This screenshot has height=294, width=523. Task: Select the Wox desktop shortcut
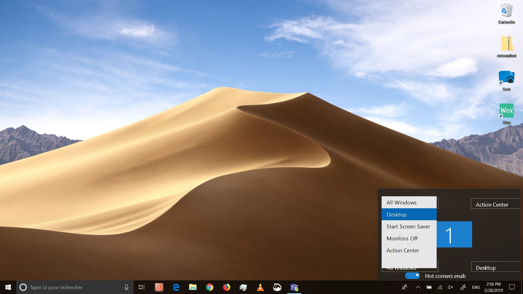pyautogui.click(x=506, y=114)
